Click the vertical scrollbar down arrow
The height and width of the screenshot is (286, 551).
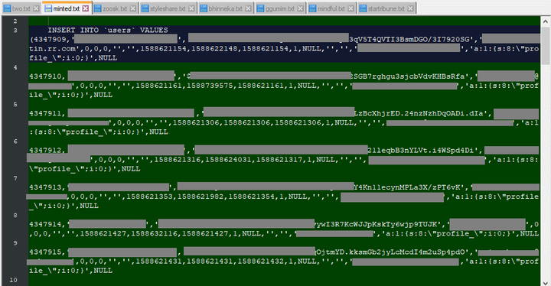click(546, 282)
